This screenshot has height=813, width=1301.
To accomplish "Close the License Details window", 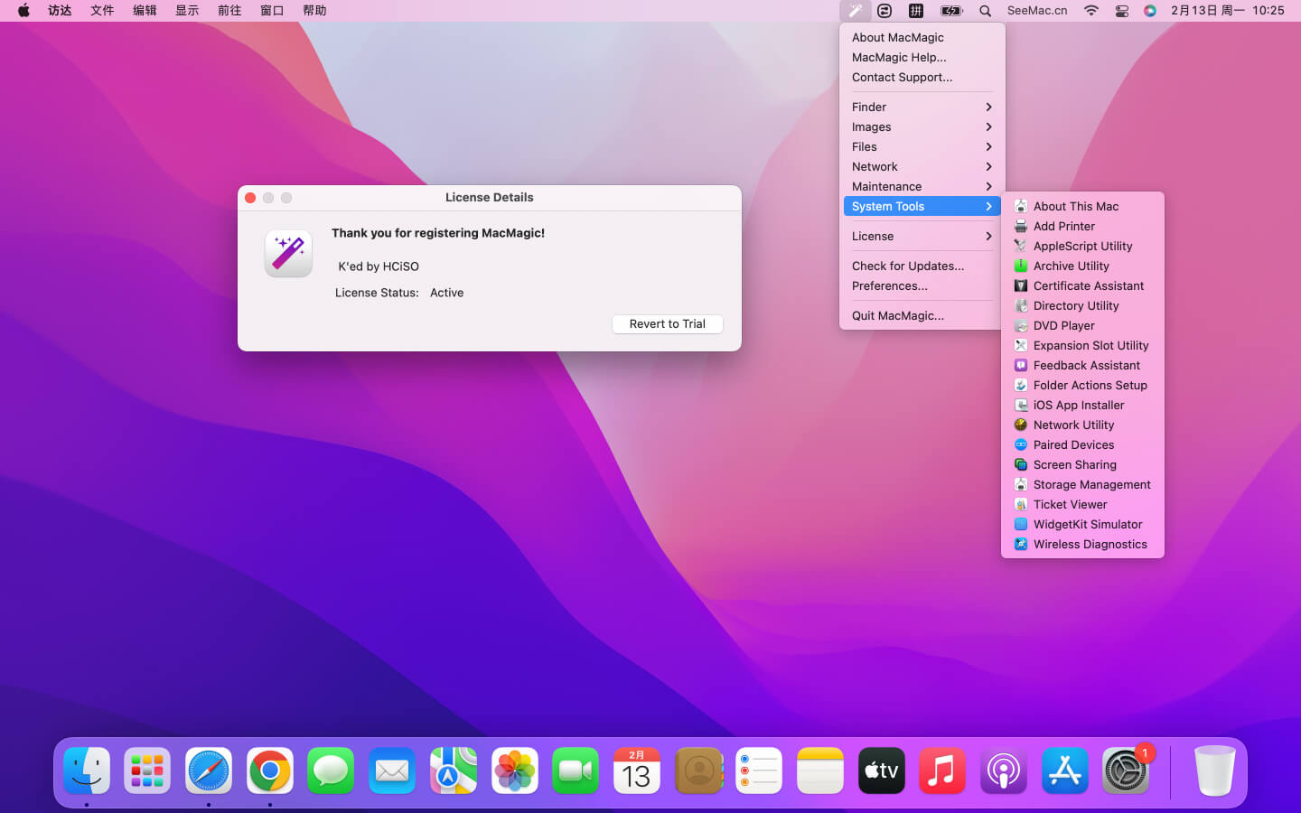I will tap(250, 198).
